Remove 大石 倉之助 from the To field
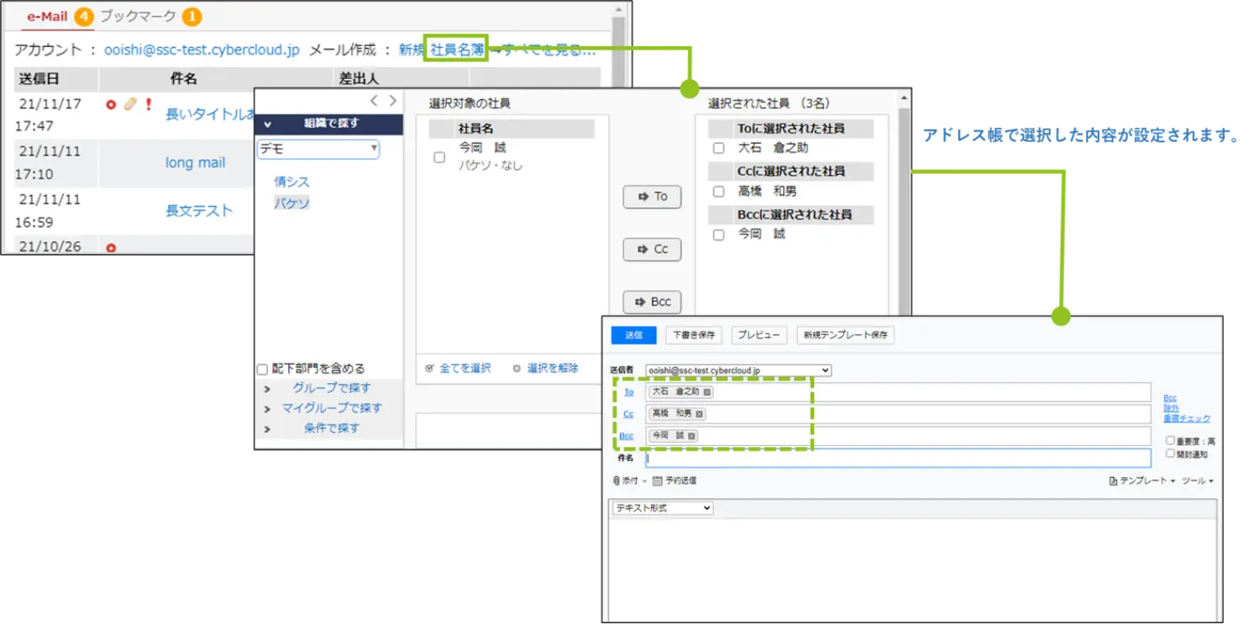The width and height of the screenshot is (1260, 624). click(x=707, y=392)
